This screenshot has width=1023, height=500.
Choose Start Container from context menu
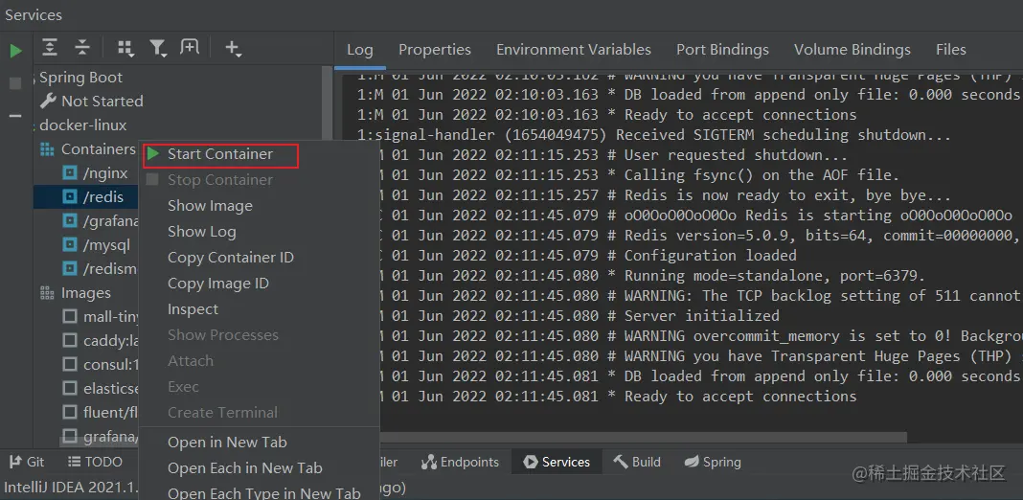tap(220, 155)
